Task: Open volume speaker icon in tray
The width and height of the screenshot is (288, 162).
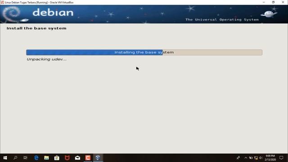Action: click(261, 158)
